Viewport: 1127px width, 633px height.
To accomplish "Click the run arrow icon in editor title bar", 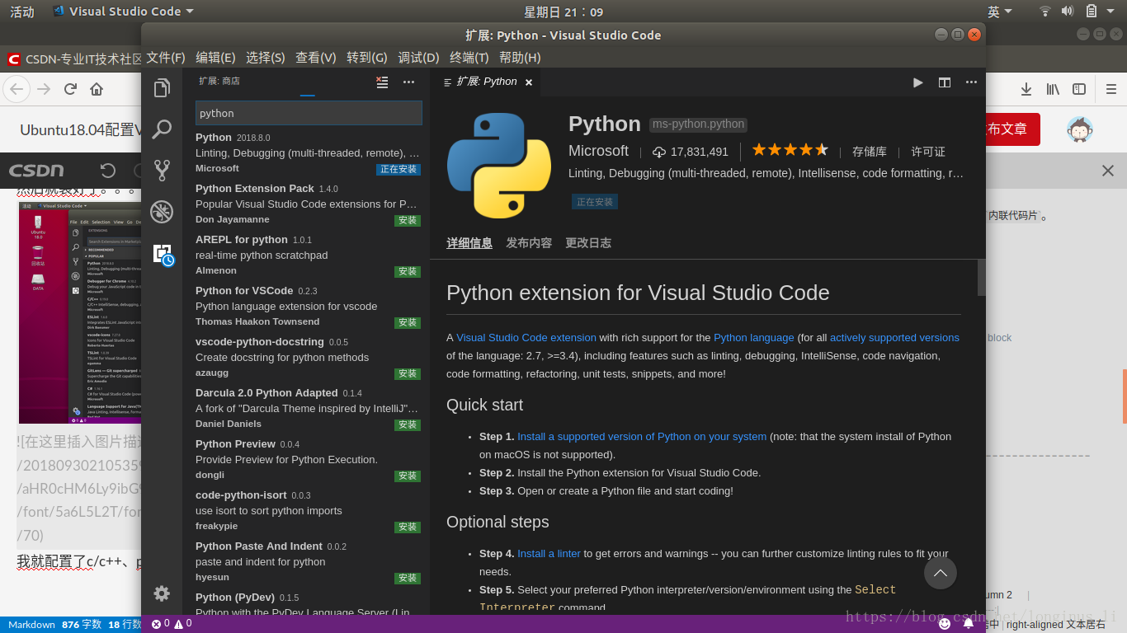I will pos(917,82).
